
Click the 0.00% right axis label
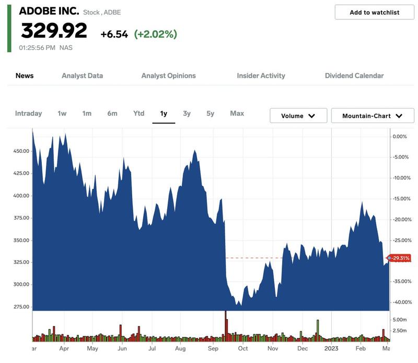pyautogui.click(x=400, y=137)
